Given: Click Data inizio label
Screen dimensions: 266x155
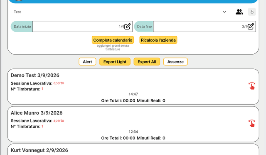Looking at the screenshot, I should tap(22, 27).
